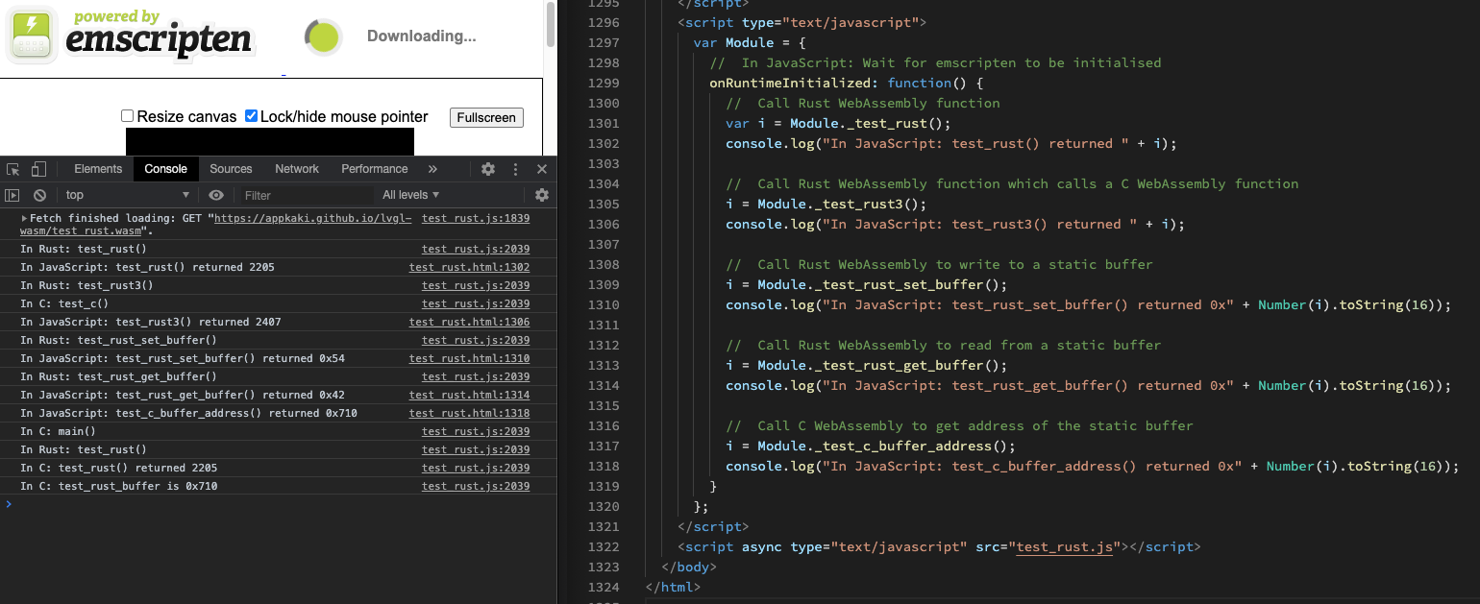Switch to the Elements tab
The width and height of the screenshot is (1480, 604).
pos(98,169)
